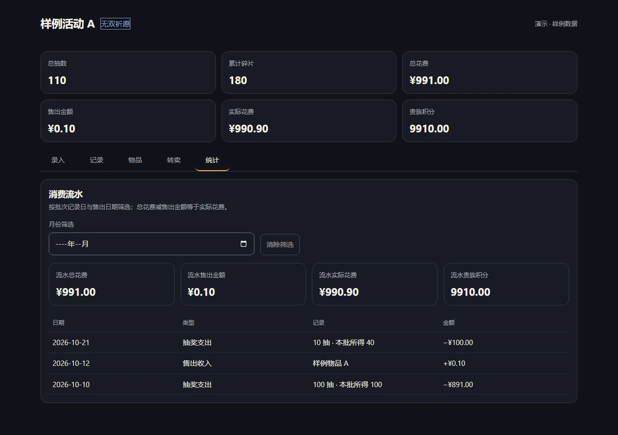618x435 pixels.
Task: Click 抽奖支出 in the 2026-10-21 row
Action: tap(197, 342)
